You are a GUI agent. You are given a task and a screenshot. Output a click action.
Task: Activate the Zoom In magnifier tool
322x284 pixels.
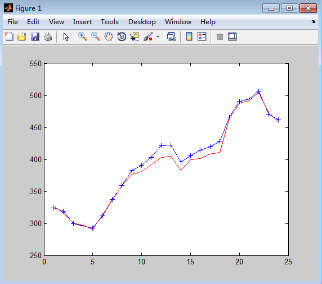83,37
